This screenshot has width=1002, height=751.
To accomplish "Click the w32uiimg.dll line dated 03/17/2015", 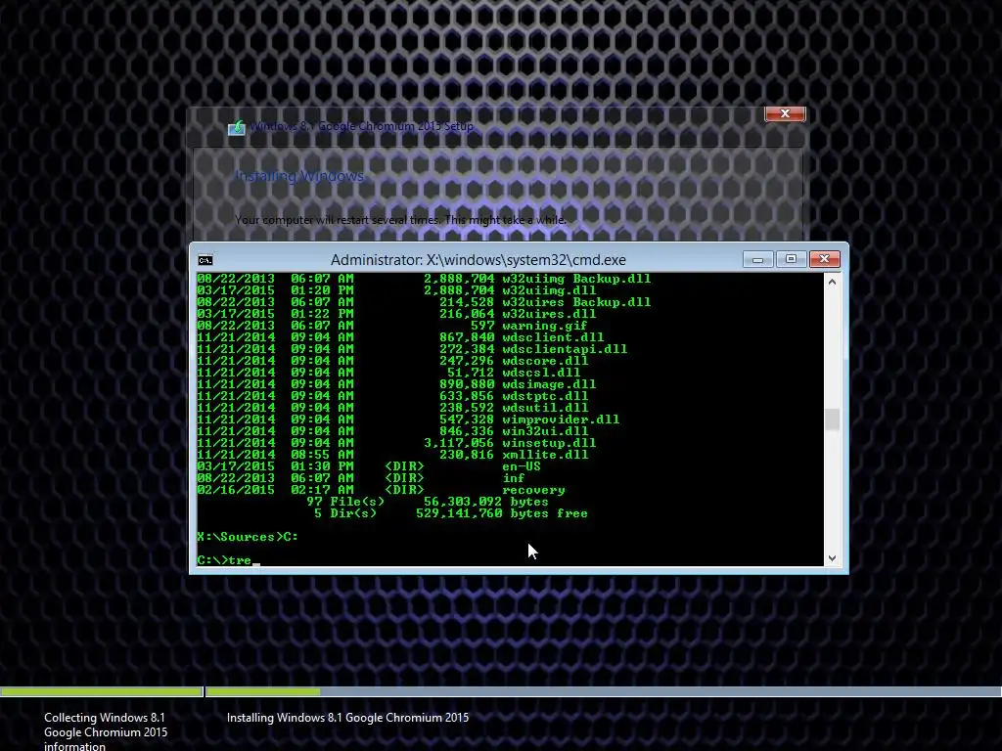I will point(396,289).
